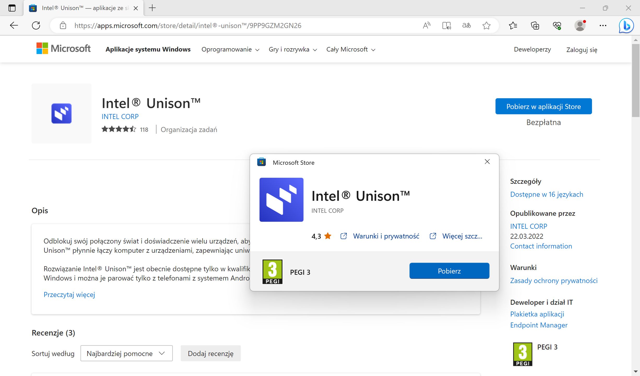
Task: Open the INTEL CORP publisher link under title
Action: pos(120,116)
